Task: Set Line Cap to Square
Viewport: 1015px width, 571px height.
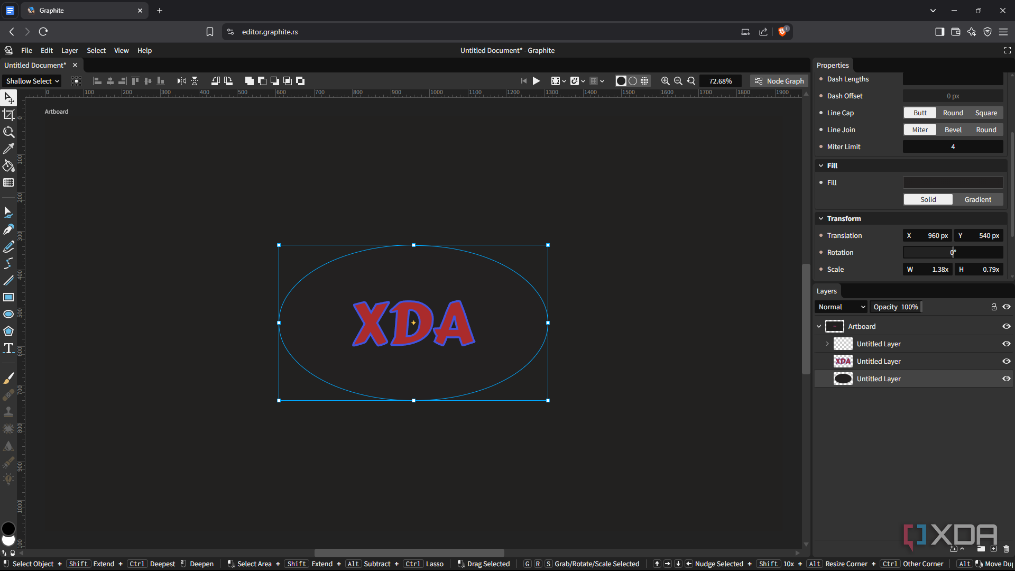Action: pyautogui.click(x=986, y=113)
